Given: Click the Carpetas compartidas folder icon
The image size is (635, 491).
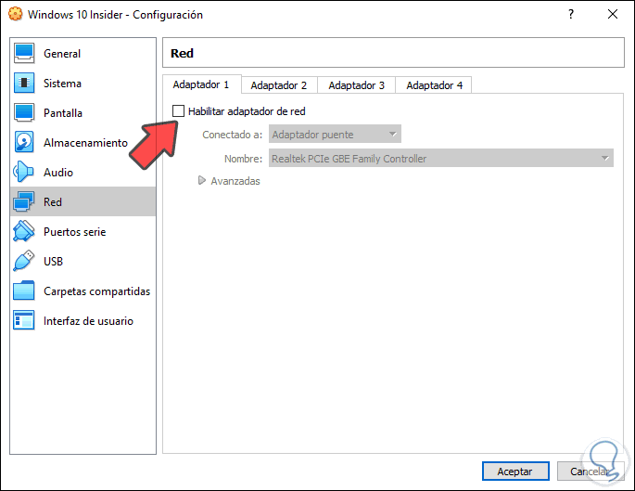Looking at the screenshot, I should (25, 291).
